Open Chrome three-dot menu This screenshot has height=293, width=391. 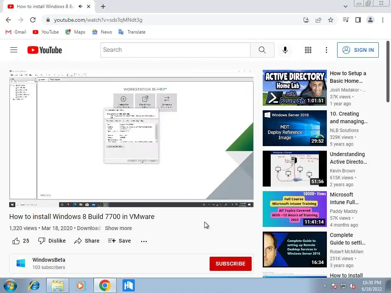click(x=383, y=20)
